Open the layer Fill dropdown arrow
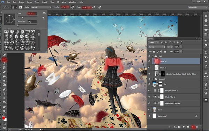The height and width of the screenshot is (131, 209). pyautogui.click(x=181, y=51)
